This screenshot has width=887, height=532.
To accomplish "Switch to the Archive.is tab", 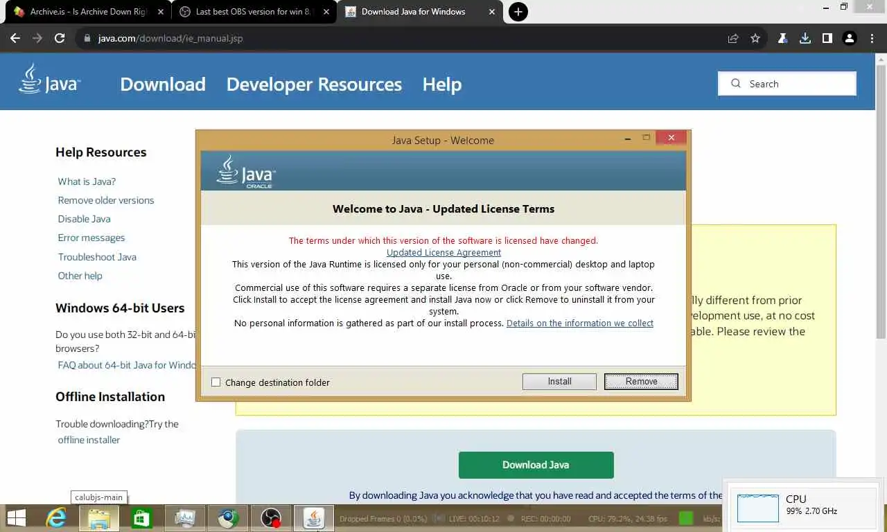I will coord(88,12).
